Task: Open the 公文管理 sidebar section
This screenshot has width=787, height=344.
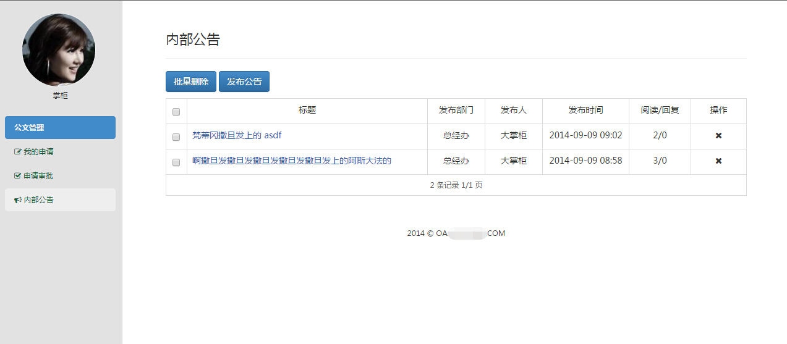Action: point(60,128)
